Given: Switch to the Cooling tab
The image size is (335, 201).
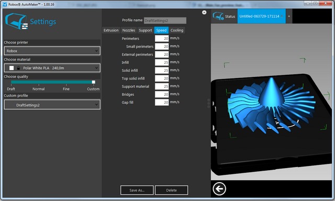Looking at the screenshot, I should (x=177, y=30).
